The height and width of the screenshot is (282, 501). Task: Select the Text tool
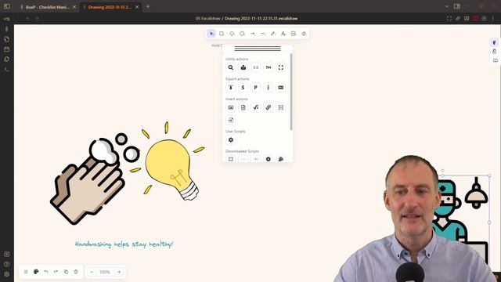pyautogui.click(x=283, y=34)
